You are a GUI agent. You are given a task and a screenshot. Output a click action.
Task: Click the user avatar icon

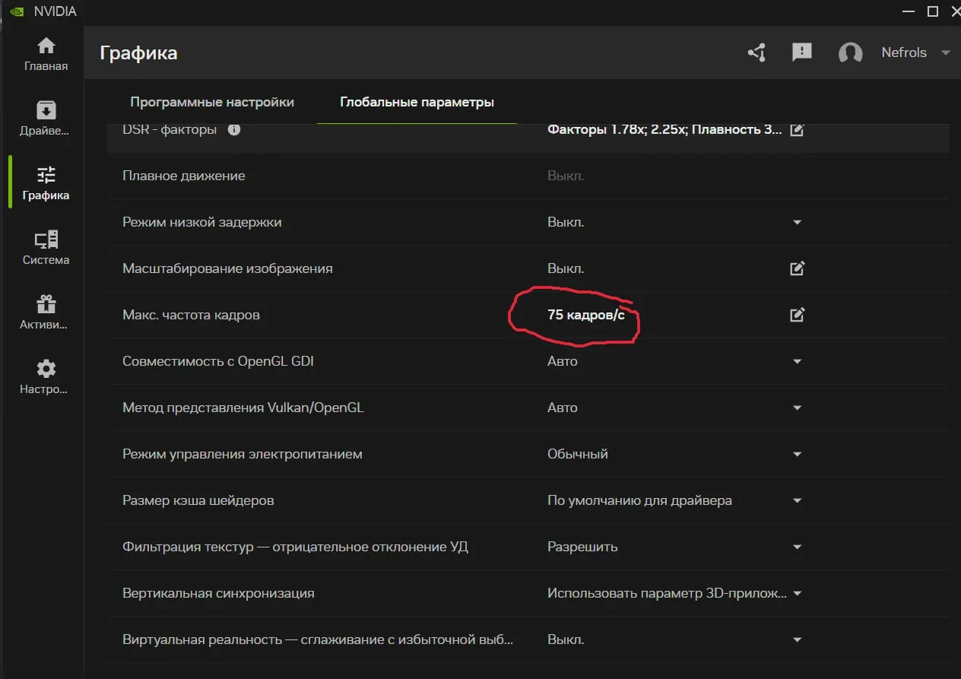(x=850, y=52)
